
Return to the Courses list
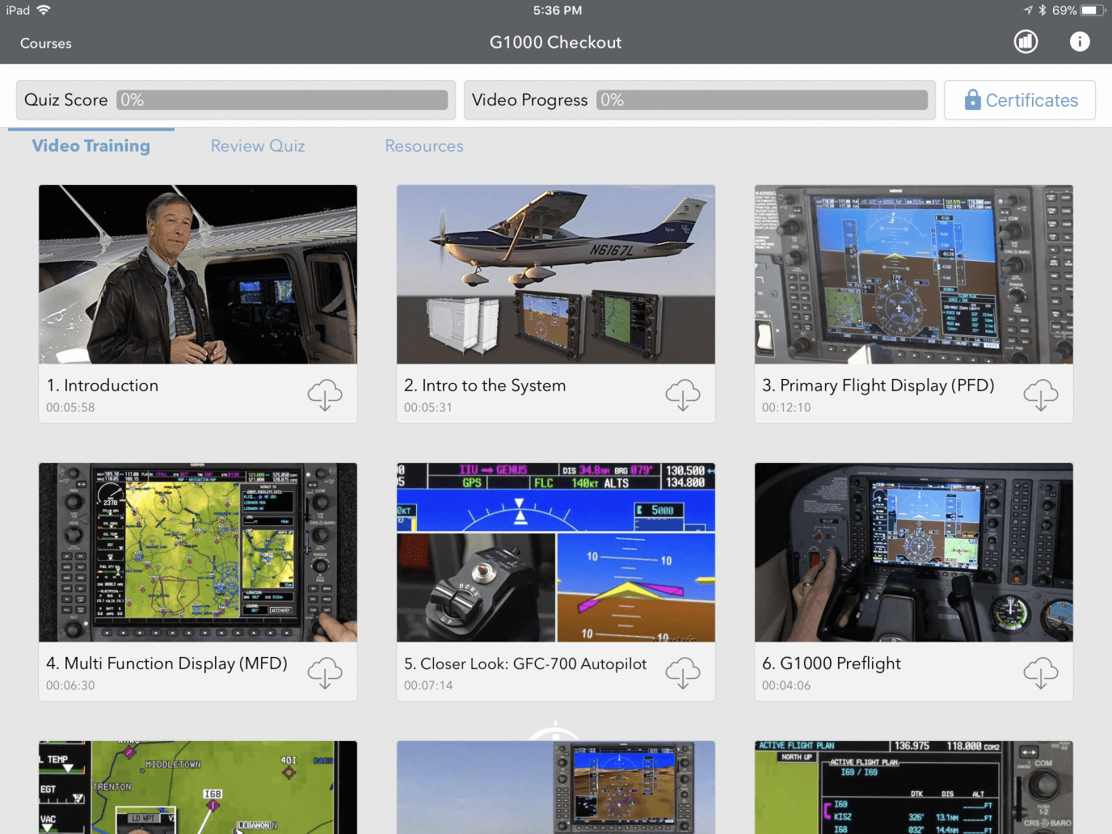[x=45, y=43]
